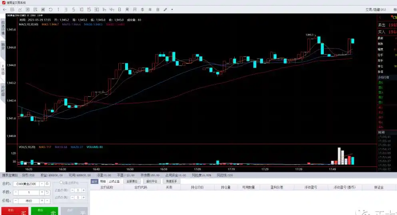Click the 超价平仓 button
Screen dimensions: 397x215
click(152, 182)
